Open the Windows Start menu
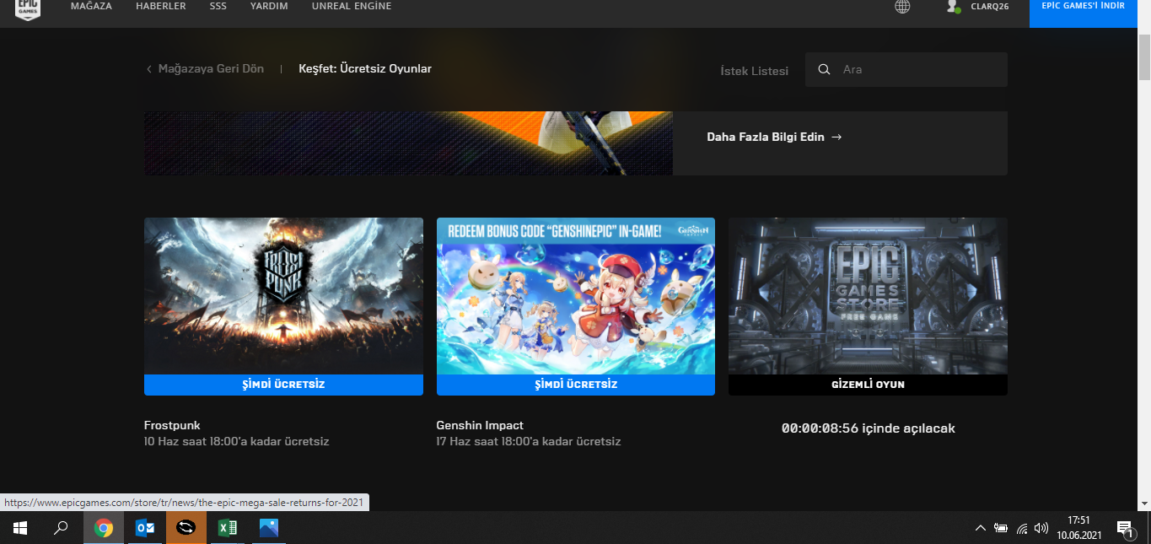 coord(20,528)
